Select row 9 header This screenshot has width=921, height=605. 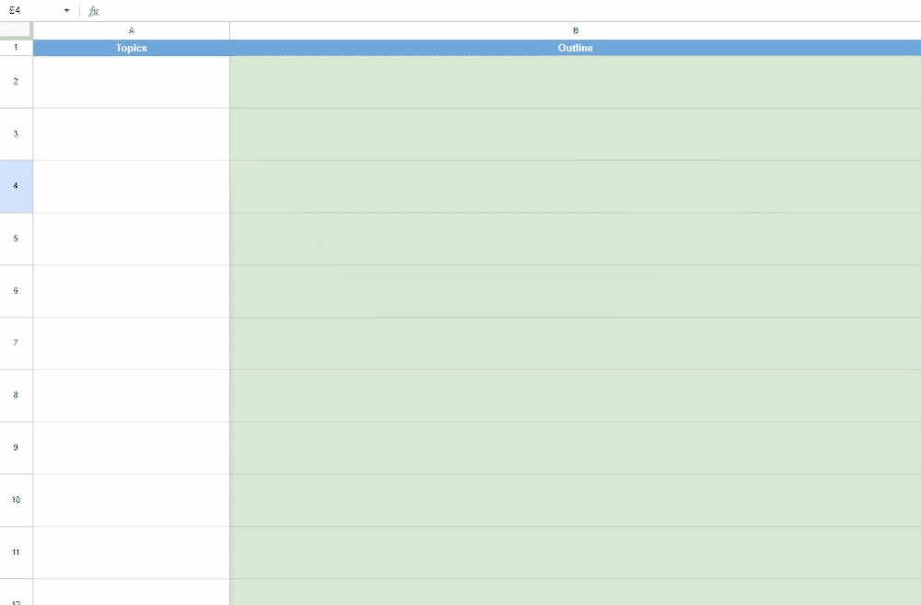pyautogui.click(x=16, y=448)
